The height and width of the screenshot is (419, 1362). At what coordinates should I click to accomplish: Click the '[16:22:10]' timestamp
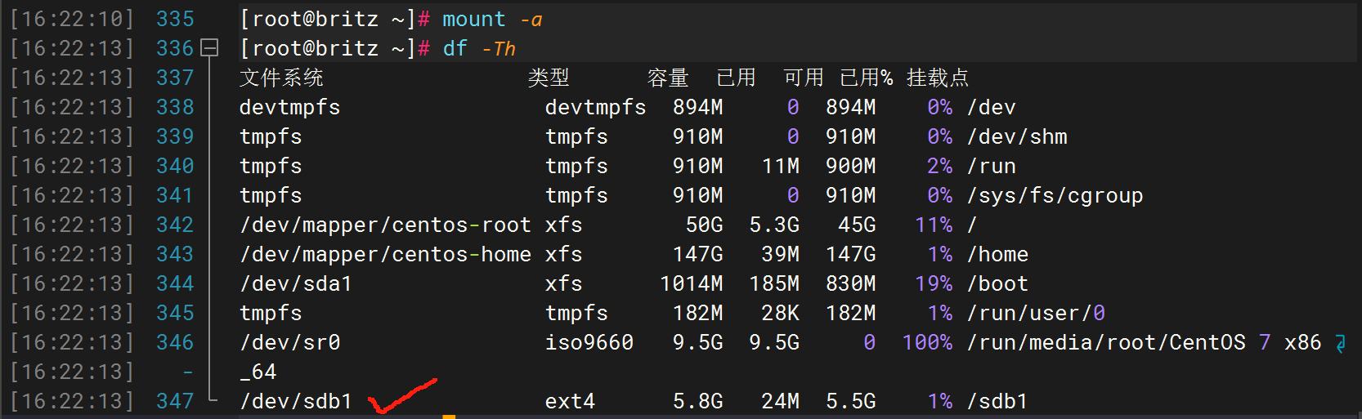pyautogui.click(x=72, y=19)
